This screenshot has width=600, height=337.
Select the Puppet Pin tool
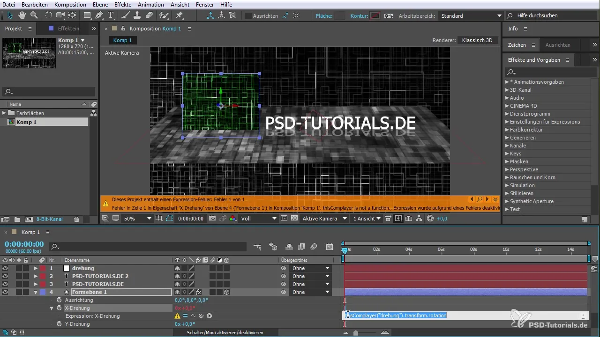(x=179, y=15)
